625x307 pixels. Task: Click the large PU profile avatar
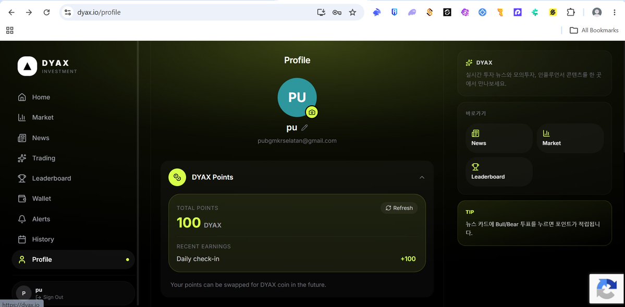point(297,97)
